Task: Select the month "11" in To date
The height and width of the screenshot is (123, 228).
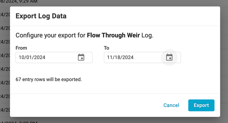Action: 110,57
